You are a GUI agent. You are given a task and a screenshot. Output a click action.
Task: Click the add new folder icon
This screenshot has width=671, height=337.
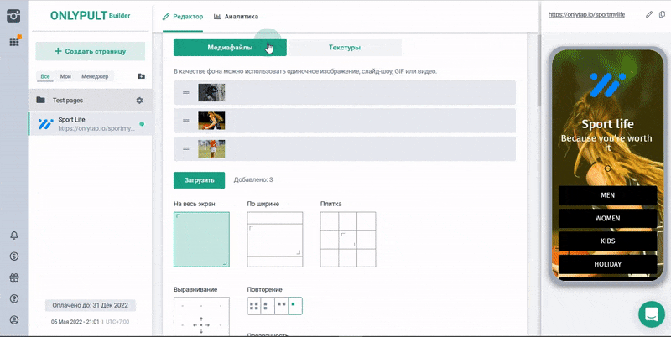(x=141, y=76)
